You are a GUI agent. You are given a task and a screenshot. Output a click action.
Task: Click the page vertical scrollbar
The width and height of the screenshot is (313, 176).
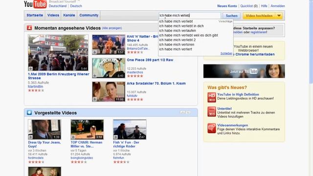click(x=311, y=42)
